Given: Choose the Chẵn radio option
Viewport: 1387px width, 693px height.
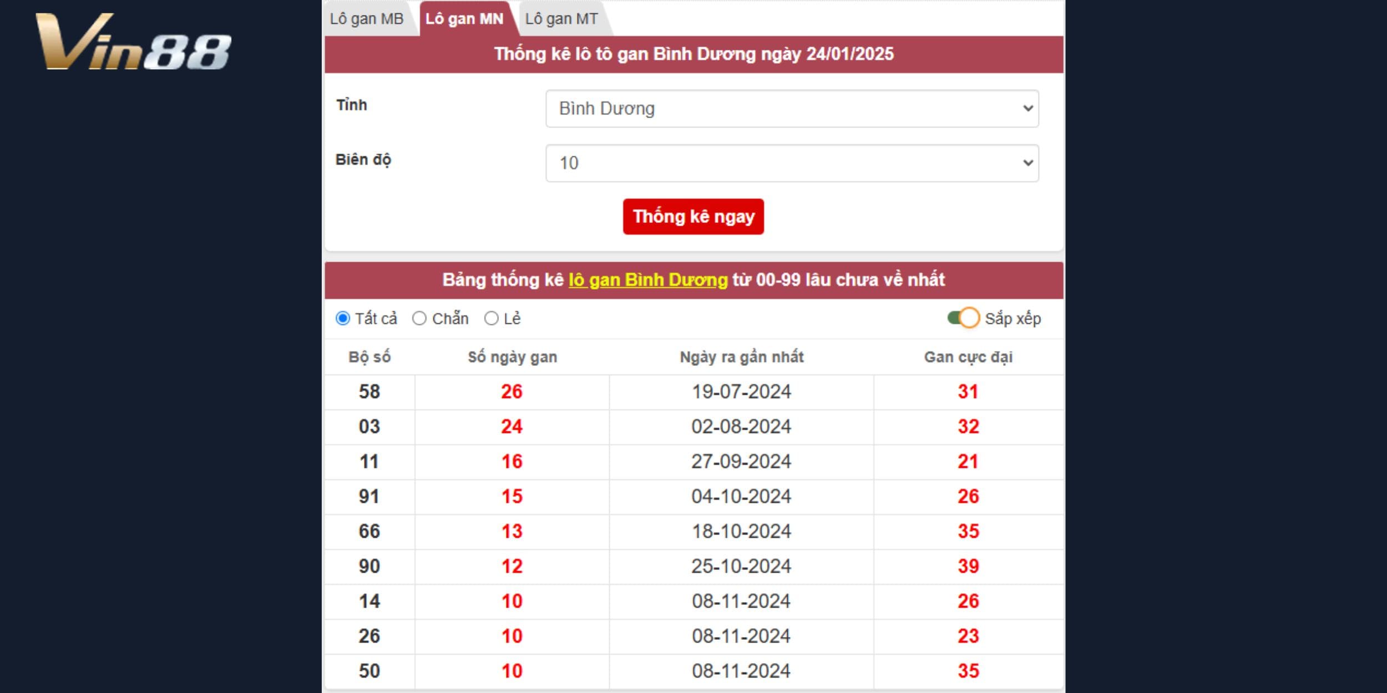Looking at the screenshot, I should pyautogui.click(x=419, y=318).
